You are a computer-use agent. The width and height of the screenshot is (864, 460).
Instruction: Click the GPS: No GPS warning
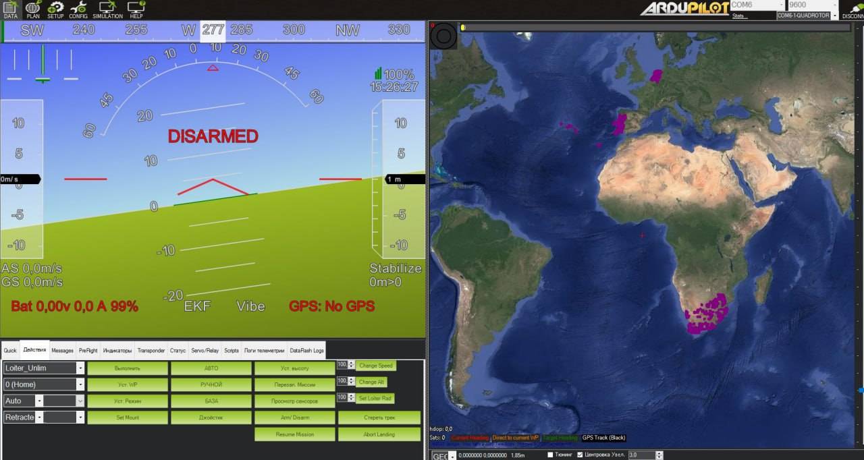click(331, 306)
